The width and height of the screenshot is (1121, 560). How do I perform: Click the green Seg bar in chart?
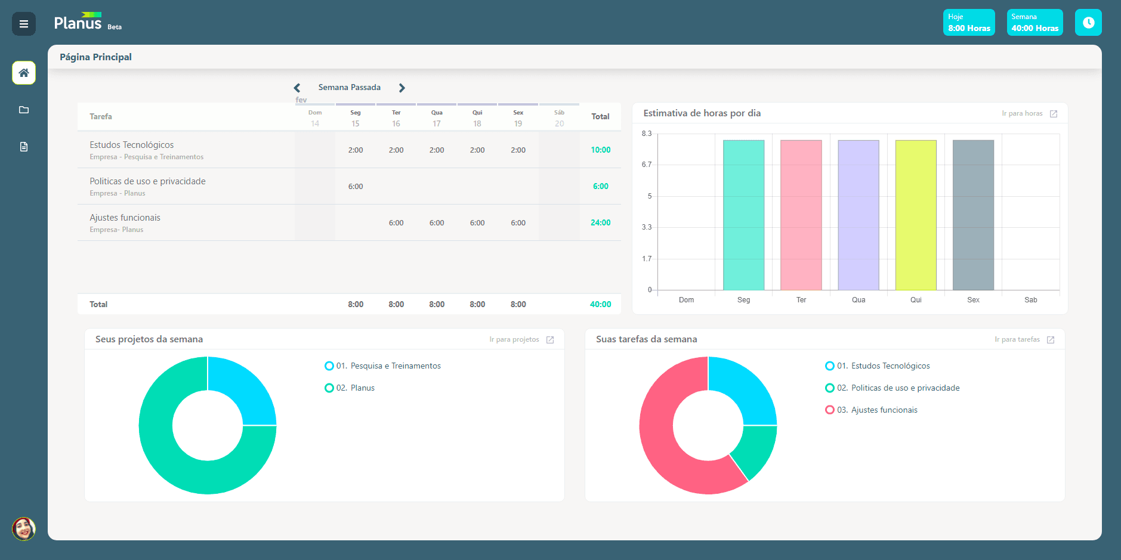(743, 215)
